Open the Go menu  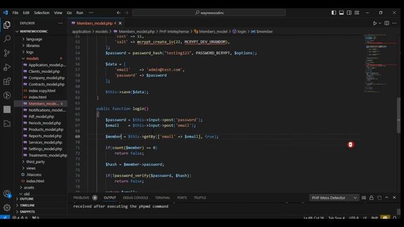pos(69,13)
